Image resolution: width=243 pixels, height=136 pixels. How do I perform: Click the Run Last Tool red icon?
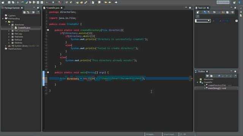pos(60,2)
